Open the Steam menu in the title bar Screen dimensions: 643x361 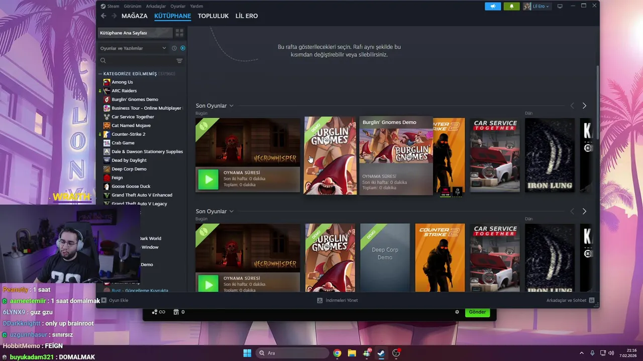[x=110, y=6]
